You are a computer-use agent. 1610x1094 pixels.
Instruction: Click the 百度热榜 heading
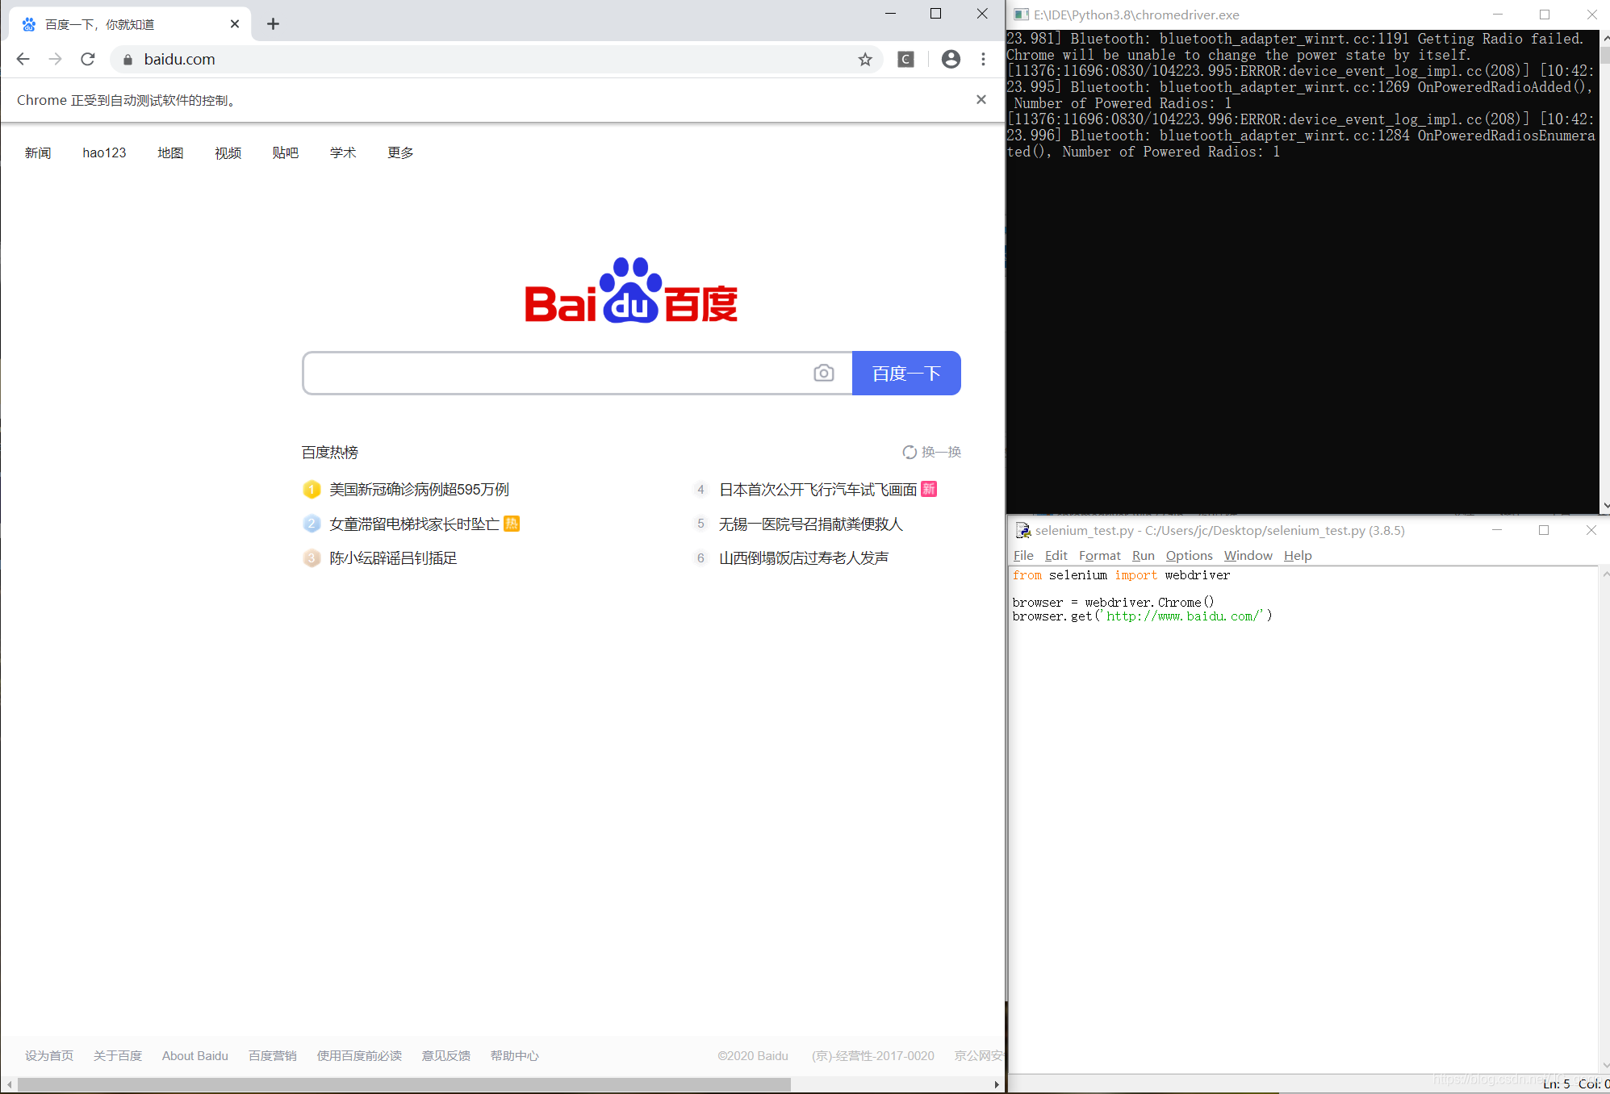click(329, 452)
